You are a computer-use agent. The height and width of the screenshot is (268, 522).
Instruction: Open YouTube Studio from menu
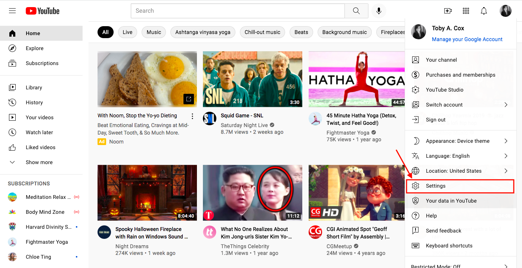click(x=460, y=90)
